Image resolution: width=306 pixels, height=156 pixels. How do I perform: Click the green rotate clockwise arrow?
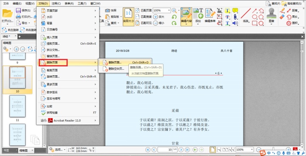tap(174, 23)
